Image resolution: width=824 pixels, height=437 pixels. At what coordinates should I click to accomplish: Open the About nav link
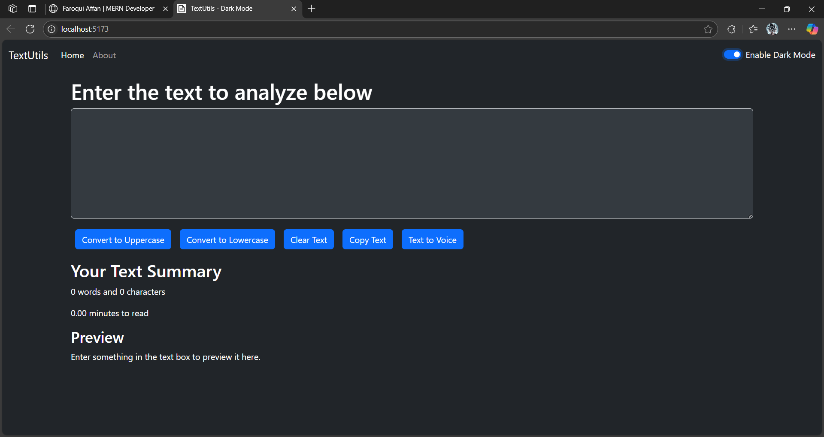(104, 55)
